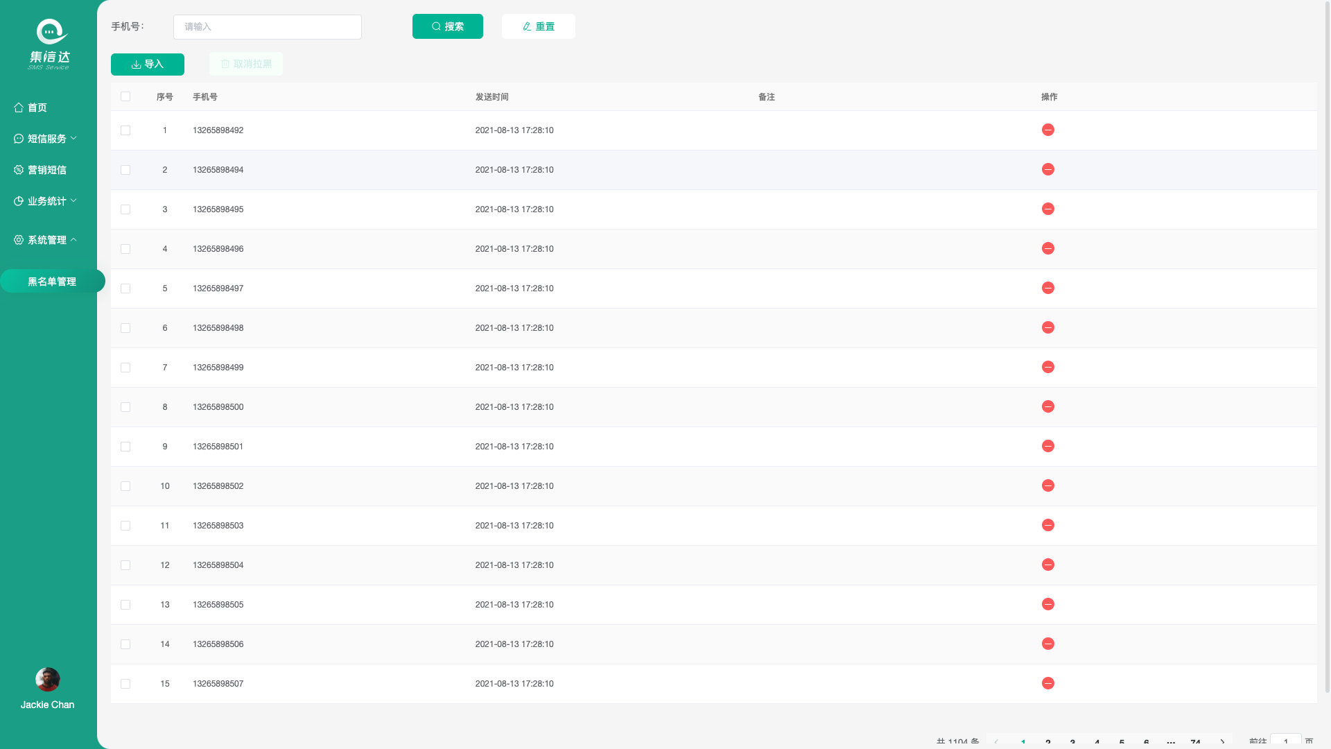Viewport: 1331px width, 749px height.
Task: Check the box for row 3
Action: 125,209
